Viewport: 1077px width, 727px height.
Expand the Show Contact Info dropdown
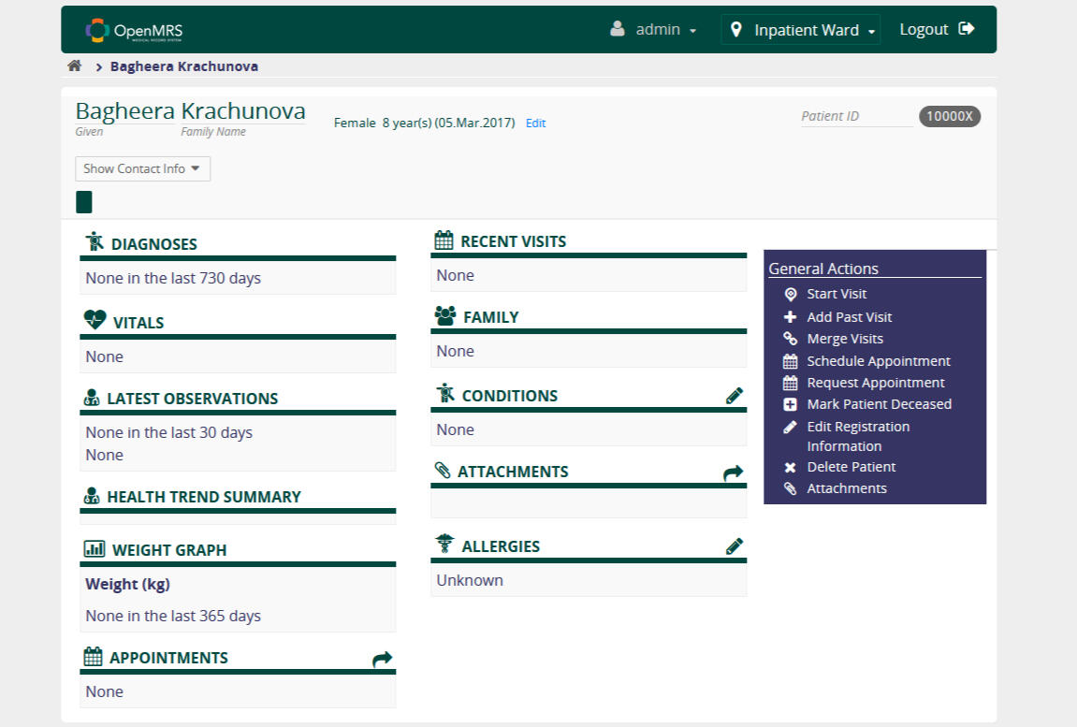tap(142, 168)
